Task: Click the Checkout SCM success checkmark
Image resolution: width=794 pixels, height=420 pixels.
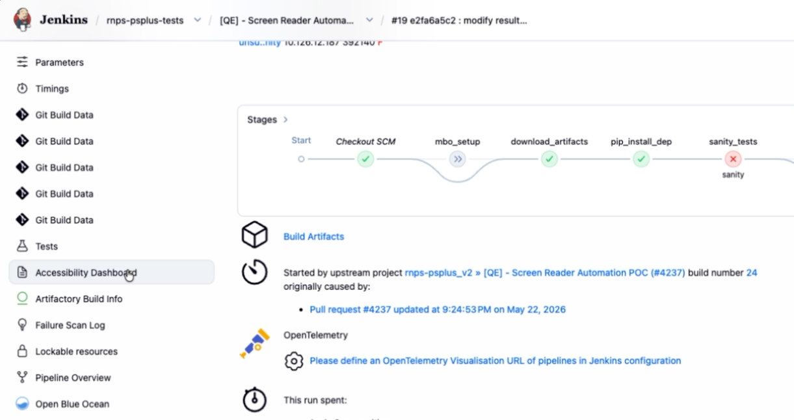Action: click(365, 159)
